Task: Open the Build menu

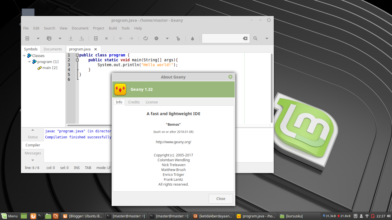Action: coord(113,28)
